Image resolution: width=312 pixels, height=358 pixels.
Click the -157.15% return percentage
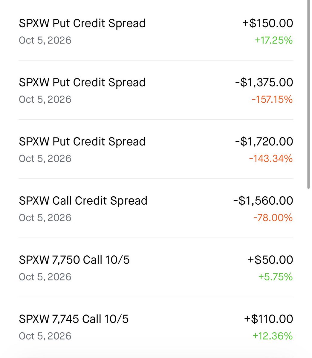272,99
